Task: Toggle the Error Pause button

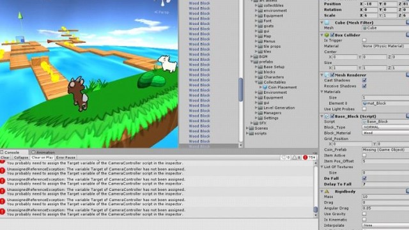Action: point(66,158)
